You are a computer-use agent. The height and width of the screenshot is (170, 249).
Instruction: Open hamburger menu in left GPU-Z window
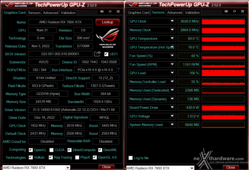118,11
